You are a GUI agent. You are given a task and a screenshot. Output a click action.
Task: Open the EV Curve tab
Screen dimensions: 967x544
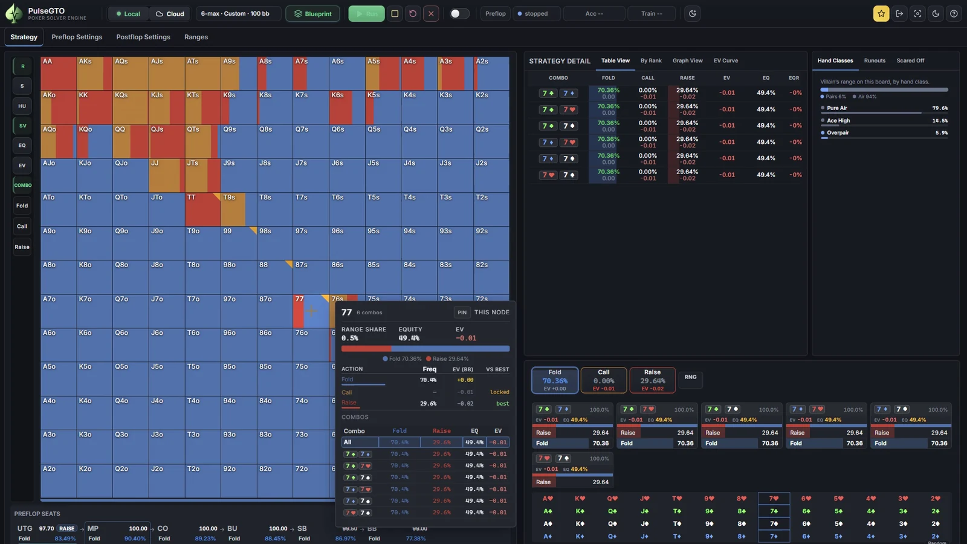click(x=726, y=60)
